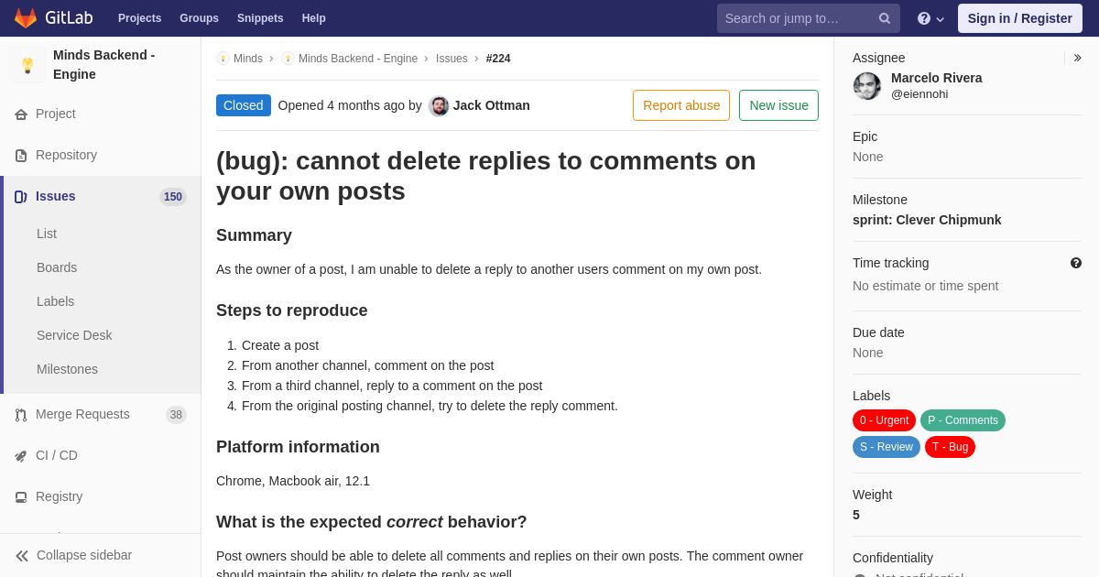Click Minds breadcrumb link
The width and height of the screenshot is (1099, 577).
[x=248, y=59]
